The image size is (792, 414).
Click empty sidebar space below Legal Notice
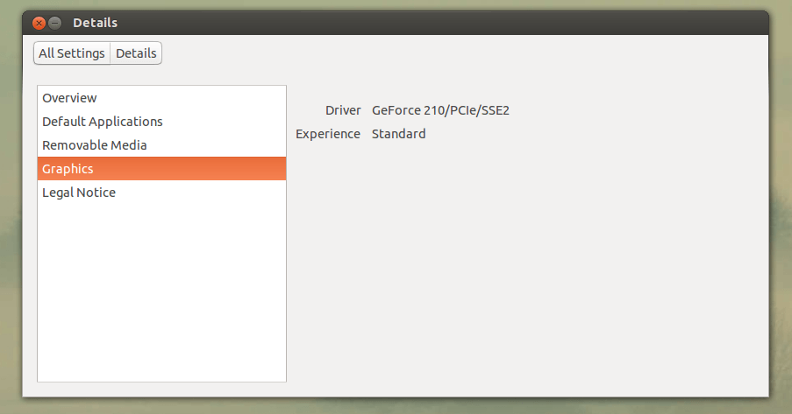(161, 289)
